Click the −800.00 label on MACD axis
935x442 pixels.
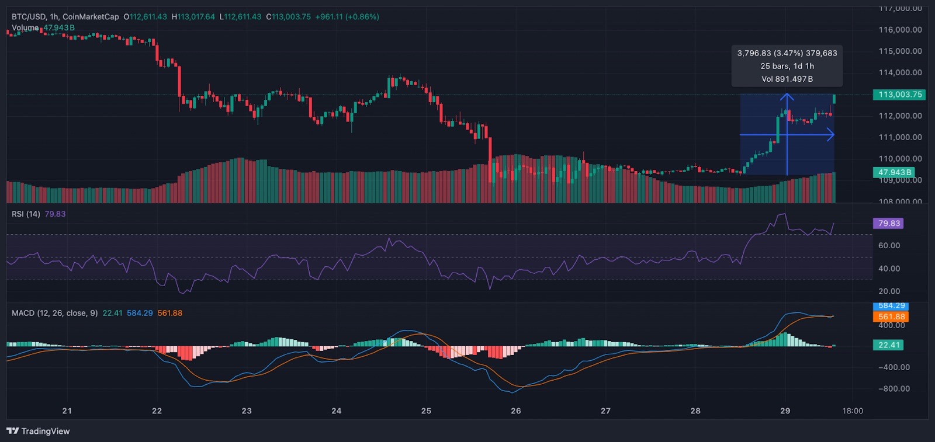coord(894,389)
